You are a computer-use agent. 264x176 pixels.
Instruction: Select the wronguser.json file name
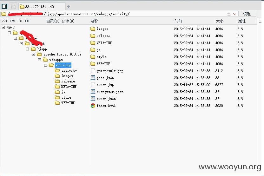click(x=110, y=92)
